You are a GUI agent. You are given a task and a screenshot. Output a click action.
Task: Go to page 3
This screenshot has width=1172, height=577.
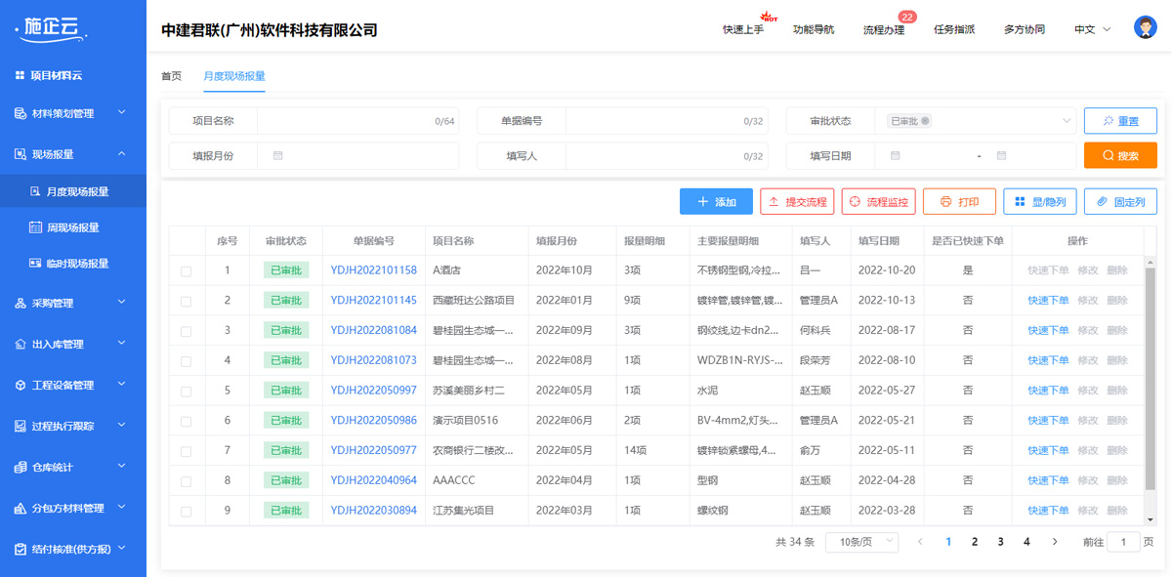(x=1000, y=542)
